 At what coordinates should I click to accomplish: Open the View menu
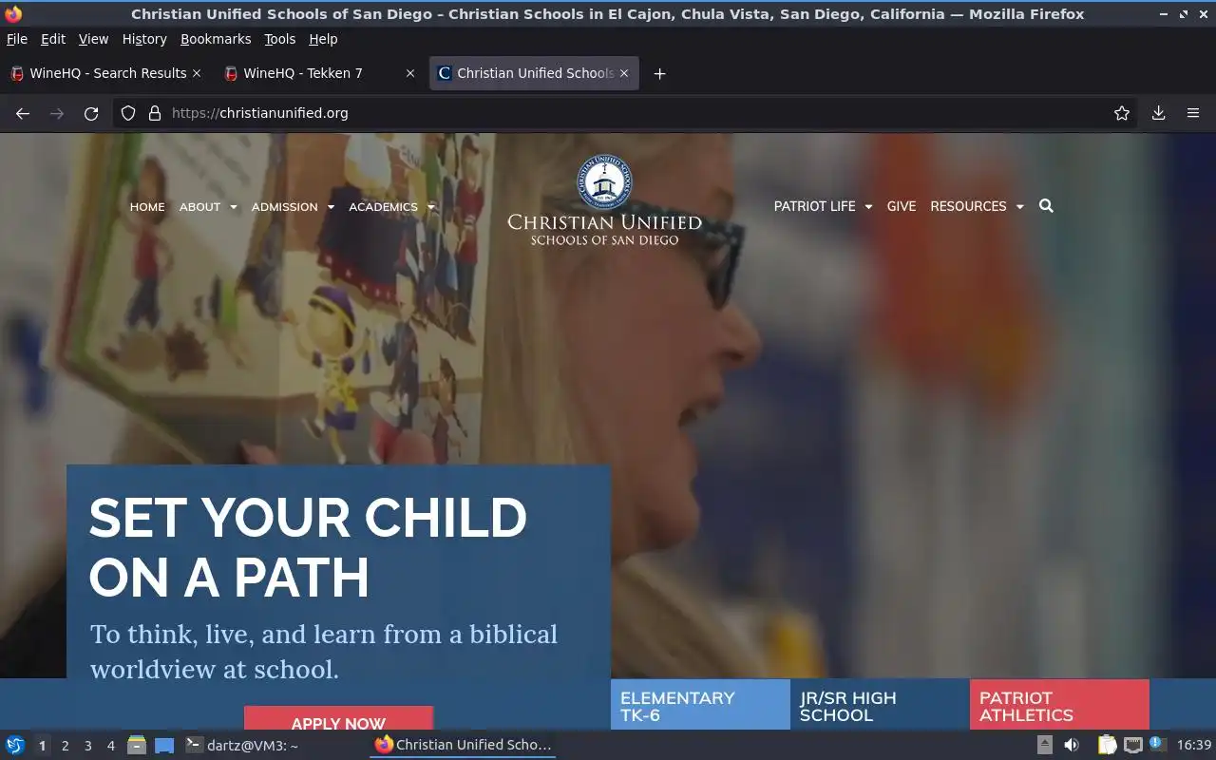click(93, 39)
